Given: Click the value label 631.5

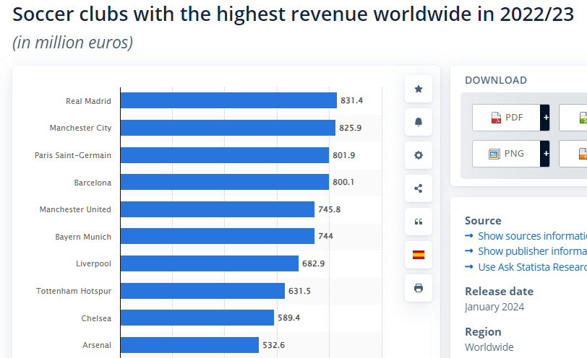Looking at the screenshot, I should coord(299,291).
